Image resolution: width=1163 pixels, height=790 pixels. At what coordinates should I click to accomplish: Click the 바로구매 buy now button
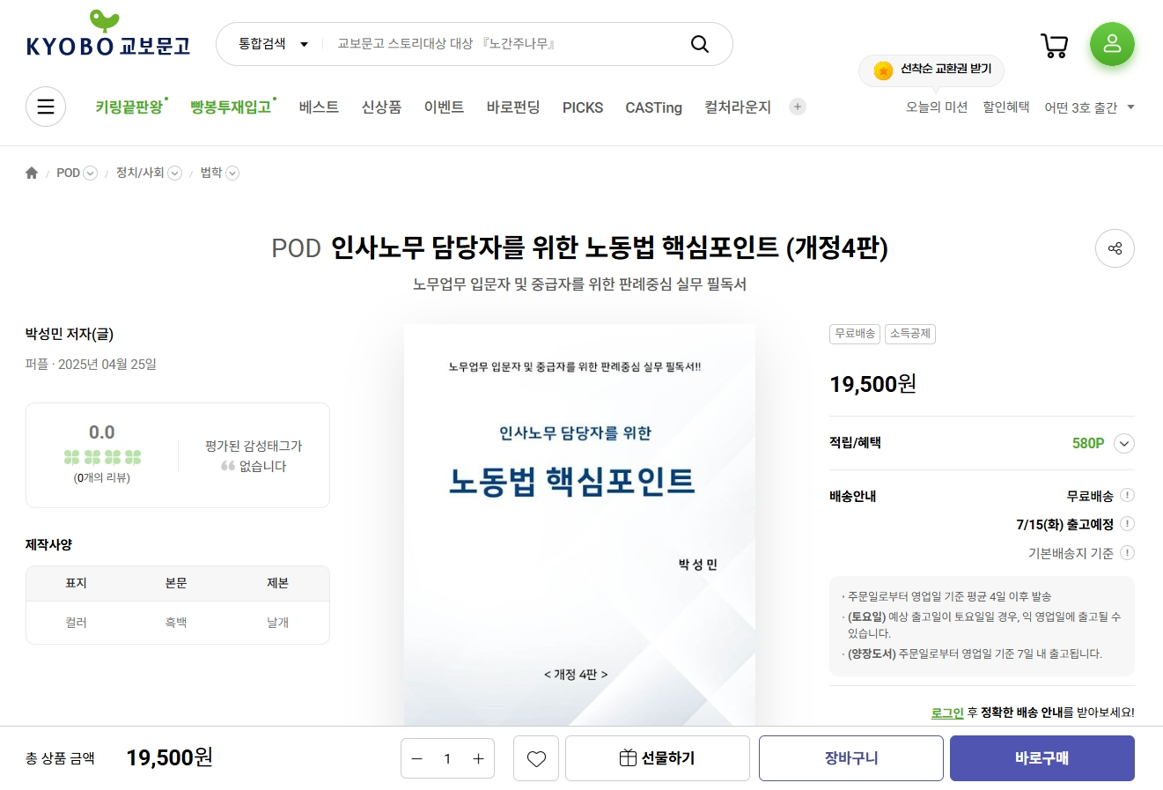pos(1042,758)
